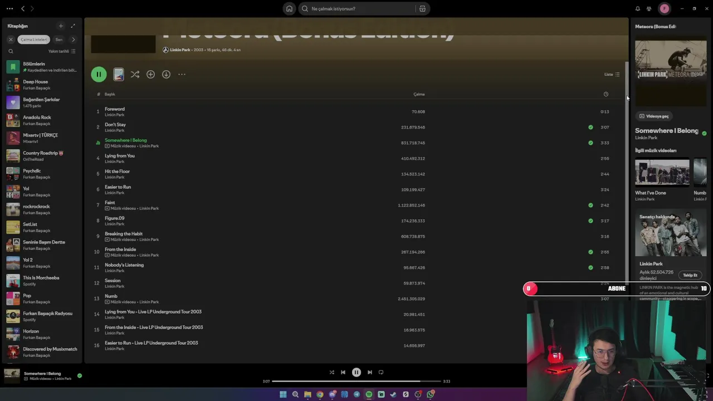Viewport: 713px width, 401px height.
Task: Click Takip Et follow button
Action: [x=690, y=275]
